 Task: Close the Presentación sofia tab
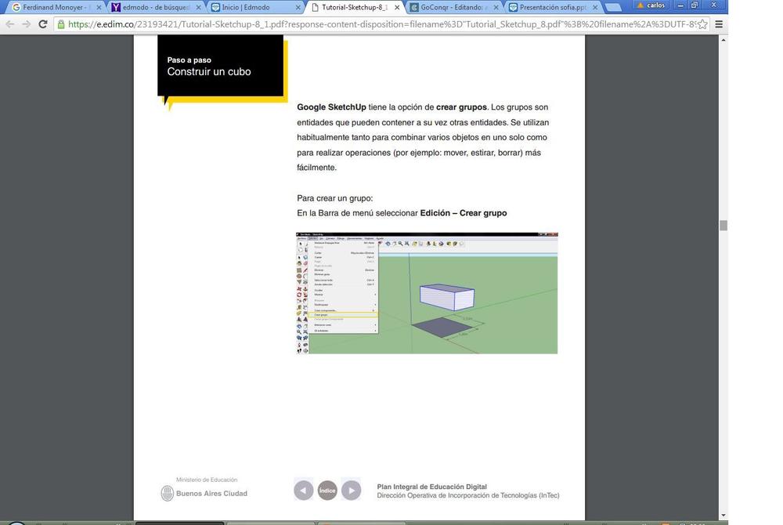pyautogui.click(x=595, y=8)
